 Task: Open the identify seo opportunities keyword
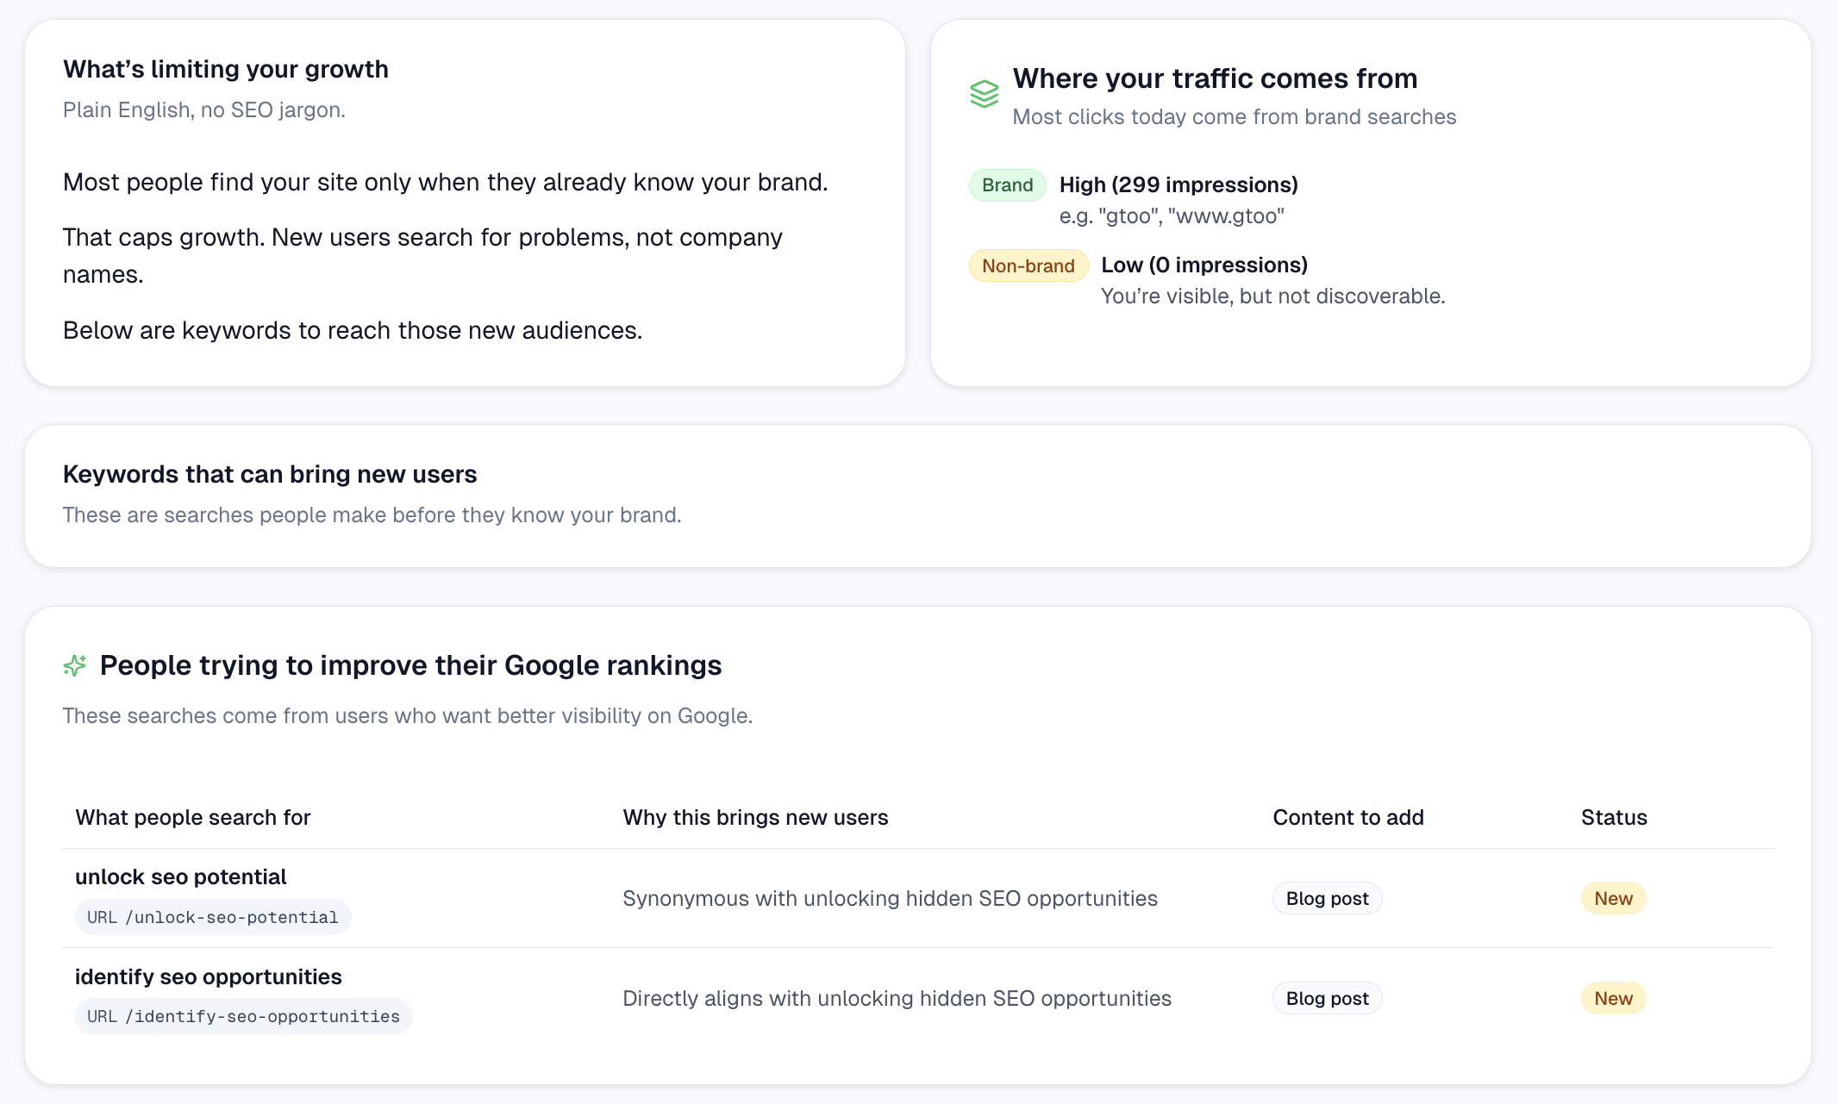pyautogui.click(x=208, y=976)
